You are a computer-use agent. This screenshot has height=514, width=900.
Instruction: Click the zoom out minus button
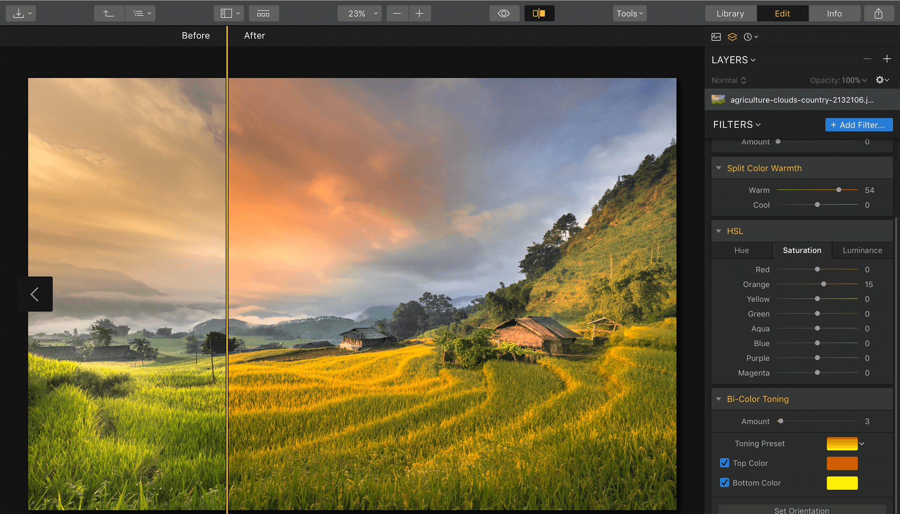click(x=397, y=13)
